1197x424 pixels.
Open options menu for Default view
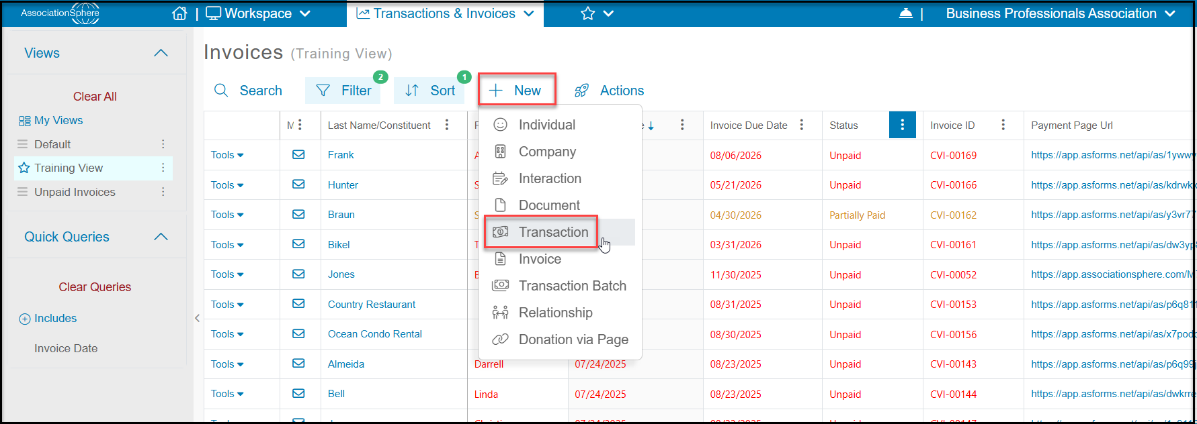(x=163, y=144)
